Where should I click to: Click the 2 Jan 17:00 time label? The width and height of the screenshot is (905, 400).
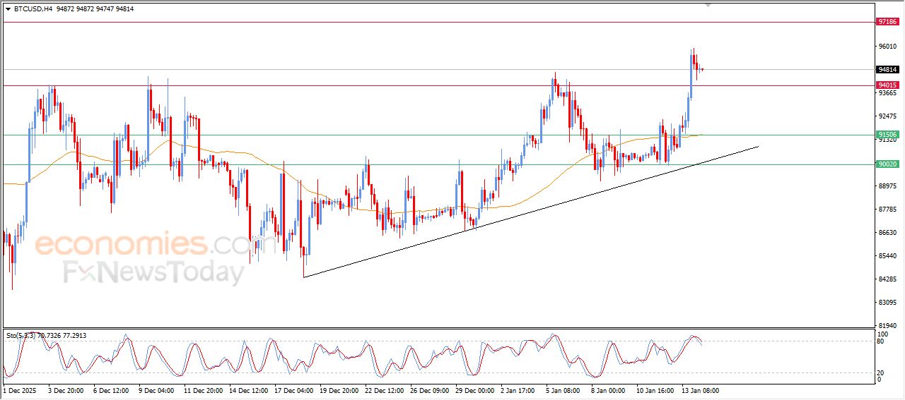click(518, 390)
